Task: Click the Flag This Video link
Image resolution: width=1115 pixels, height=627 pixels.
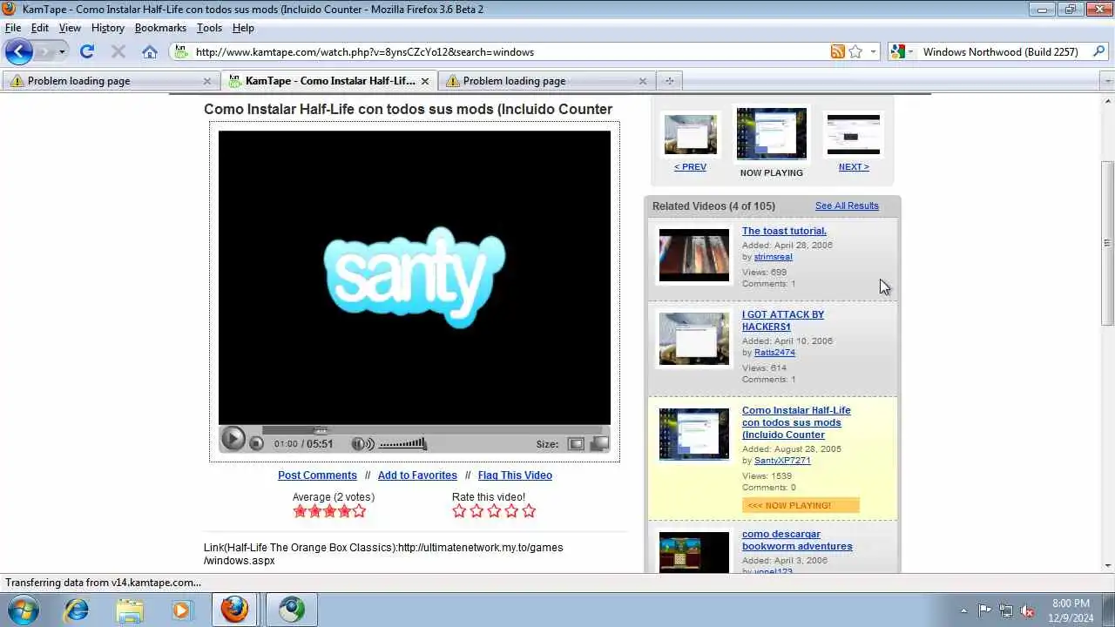Action: 515,475
